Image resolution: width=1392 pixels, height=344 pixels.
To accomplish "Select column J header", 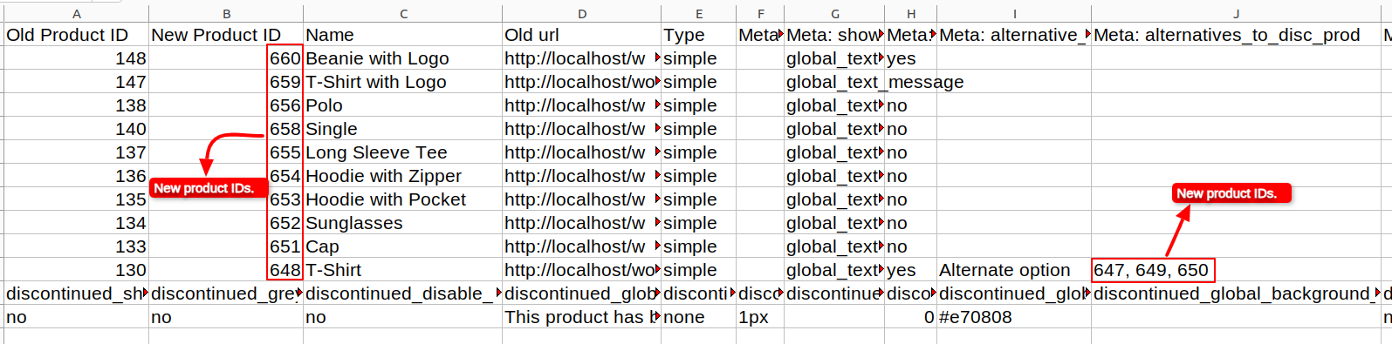I will click(1236, 14).
